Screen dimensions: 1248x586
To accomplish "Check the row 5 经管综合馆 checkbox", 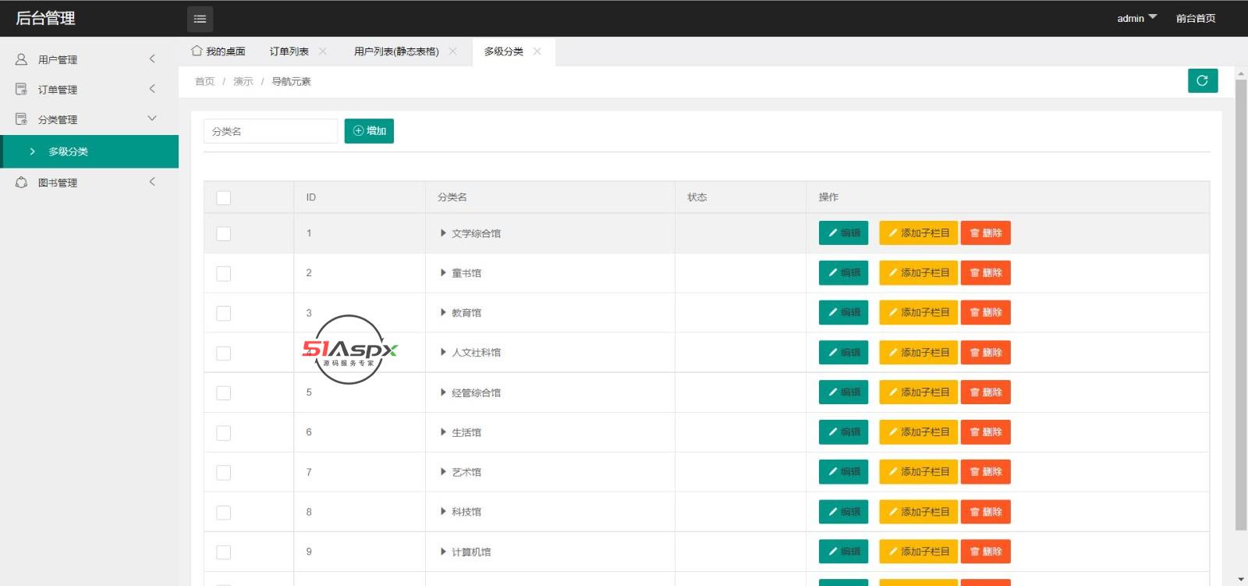I will click(x=224, y=392).
